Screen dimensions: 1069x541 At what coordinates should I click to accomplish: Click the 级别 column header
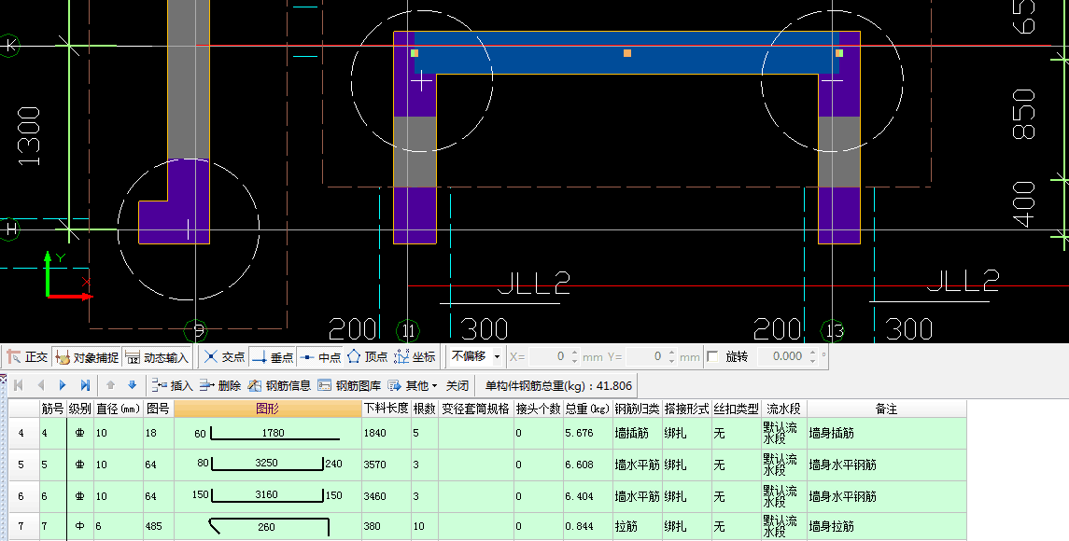(79, 409)
